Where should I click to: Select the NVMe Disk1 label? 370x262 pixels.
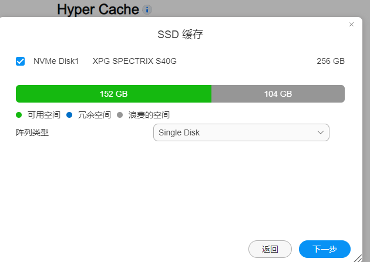[56, 61]
